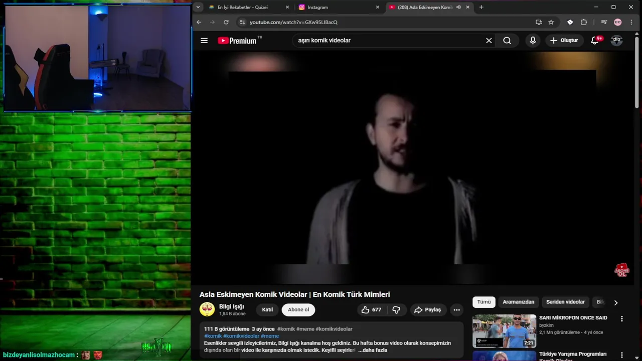
Task: Open the byzkim channel name
Action: [x=546, y=325]
